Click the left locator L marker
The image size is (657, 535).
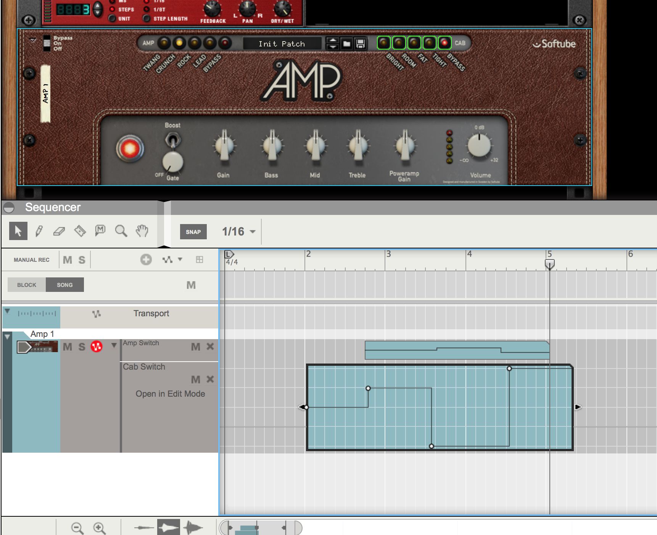click(229, 254)
